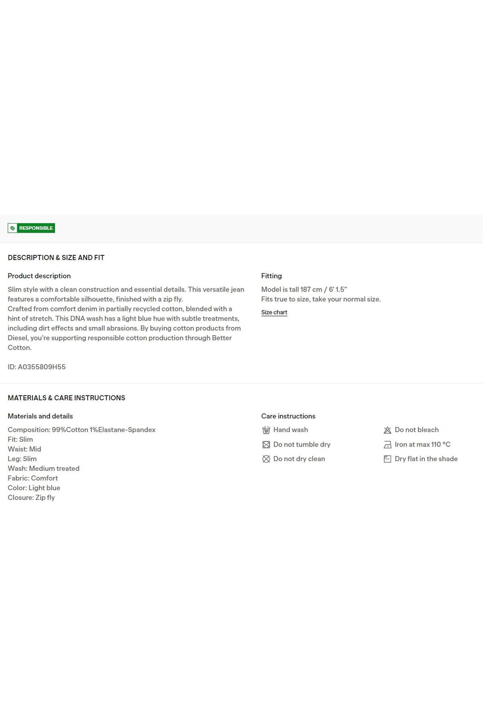Screen dimensions: 483x725
Task: Click the Dry flat in shade icon
Action: pos(388,459)
